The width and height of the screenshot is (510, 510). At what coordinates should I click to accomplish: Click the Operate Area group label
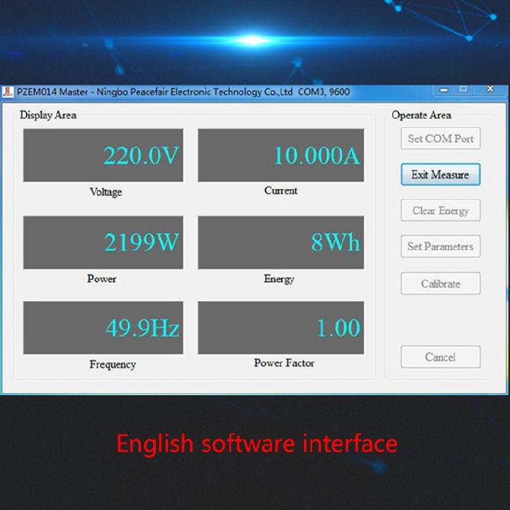[x=421, y=115]
